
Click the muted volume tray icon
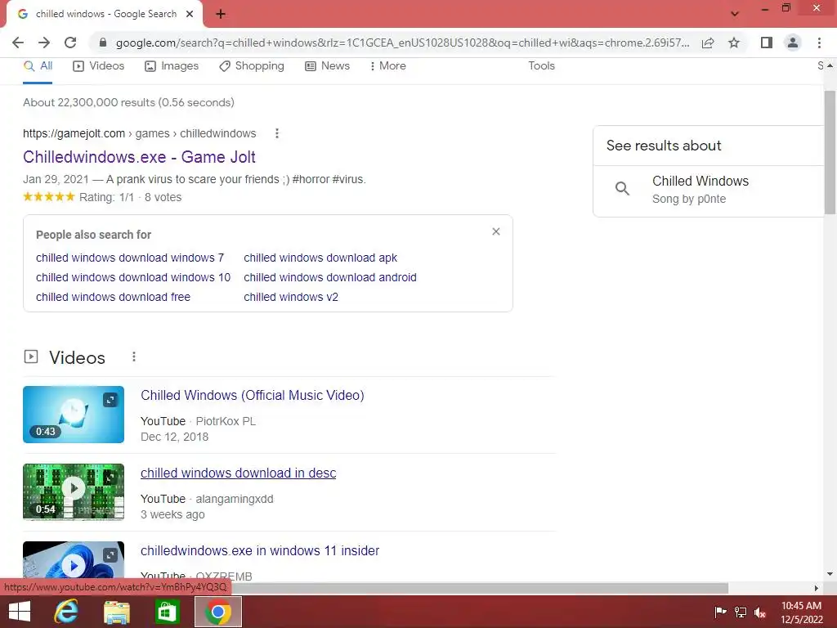point(761,612)
